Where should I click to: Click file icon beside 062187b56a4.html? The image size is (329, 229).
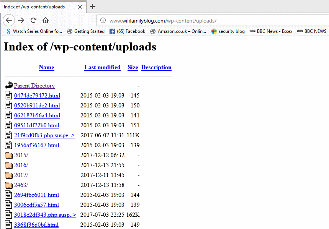pyautogui.click(x=8, y=115)
